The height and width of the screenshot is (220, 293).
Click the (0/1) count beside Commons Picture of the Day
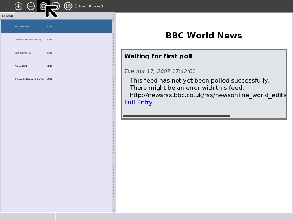pos(49,40)
